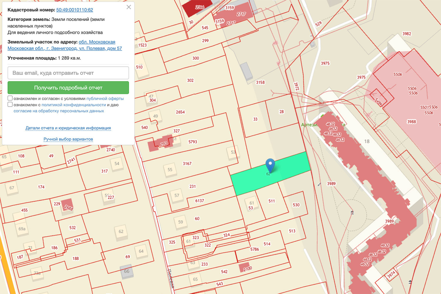Open 'Детали отчета и юридическая информация'
This screenshot has height=294, width=441.
pos(68,128)
